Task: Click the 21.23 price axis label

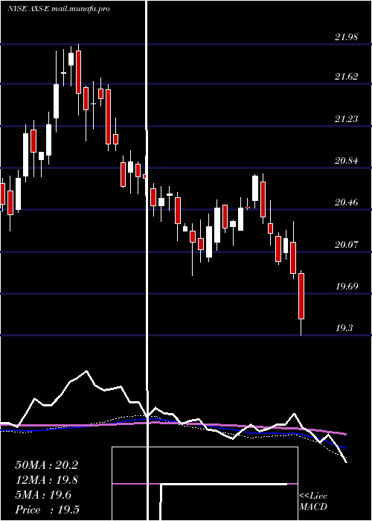Action: (x=347, y=118)
